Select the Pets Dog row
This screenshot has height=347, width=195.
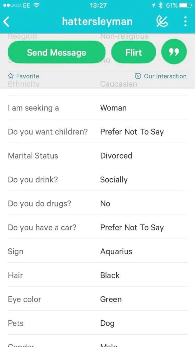(x=97, y=323)
